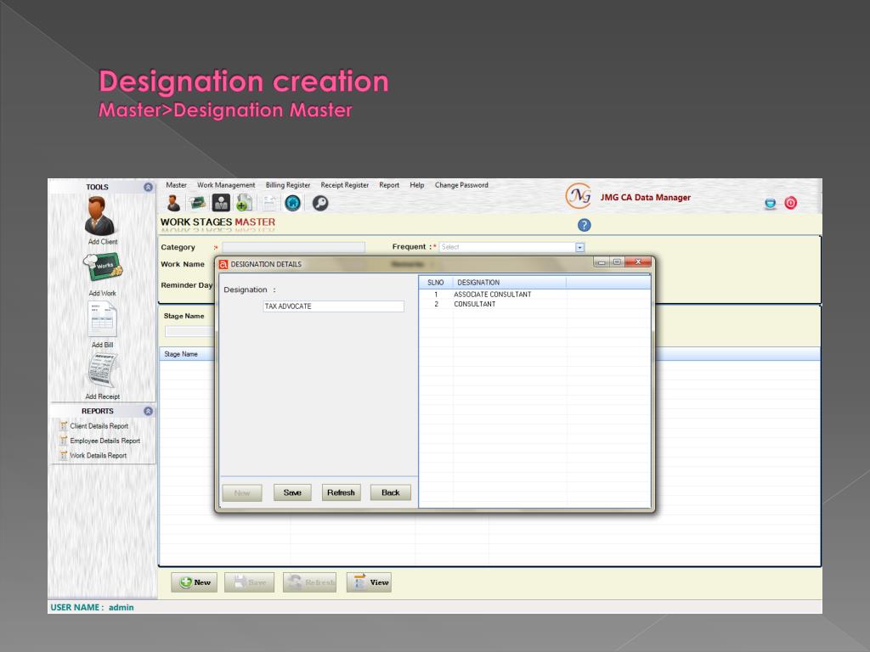The width and height of the screenshot is (870, 652).
Task: Click the toolbar key password icon
Action: 320,204
